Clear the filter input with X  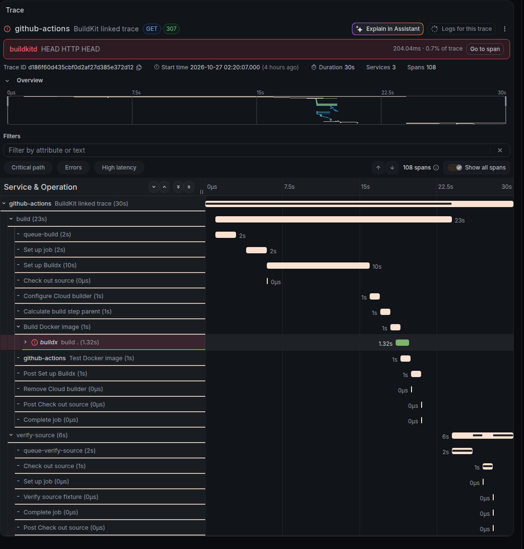point(500,150)
